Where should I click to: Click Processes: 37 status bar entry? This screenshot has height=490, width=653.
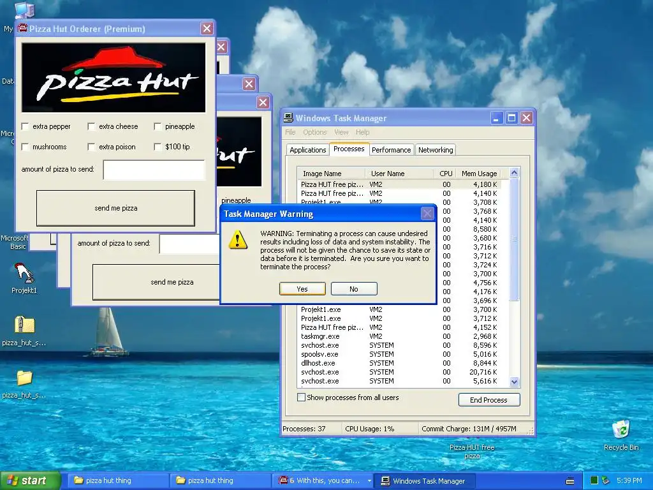click(x=304, y=429)
